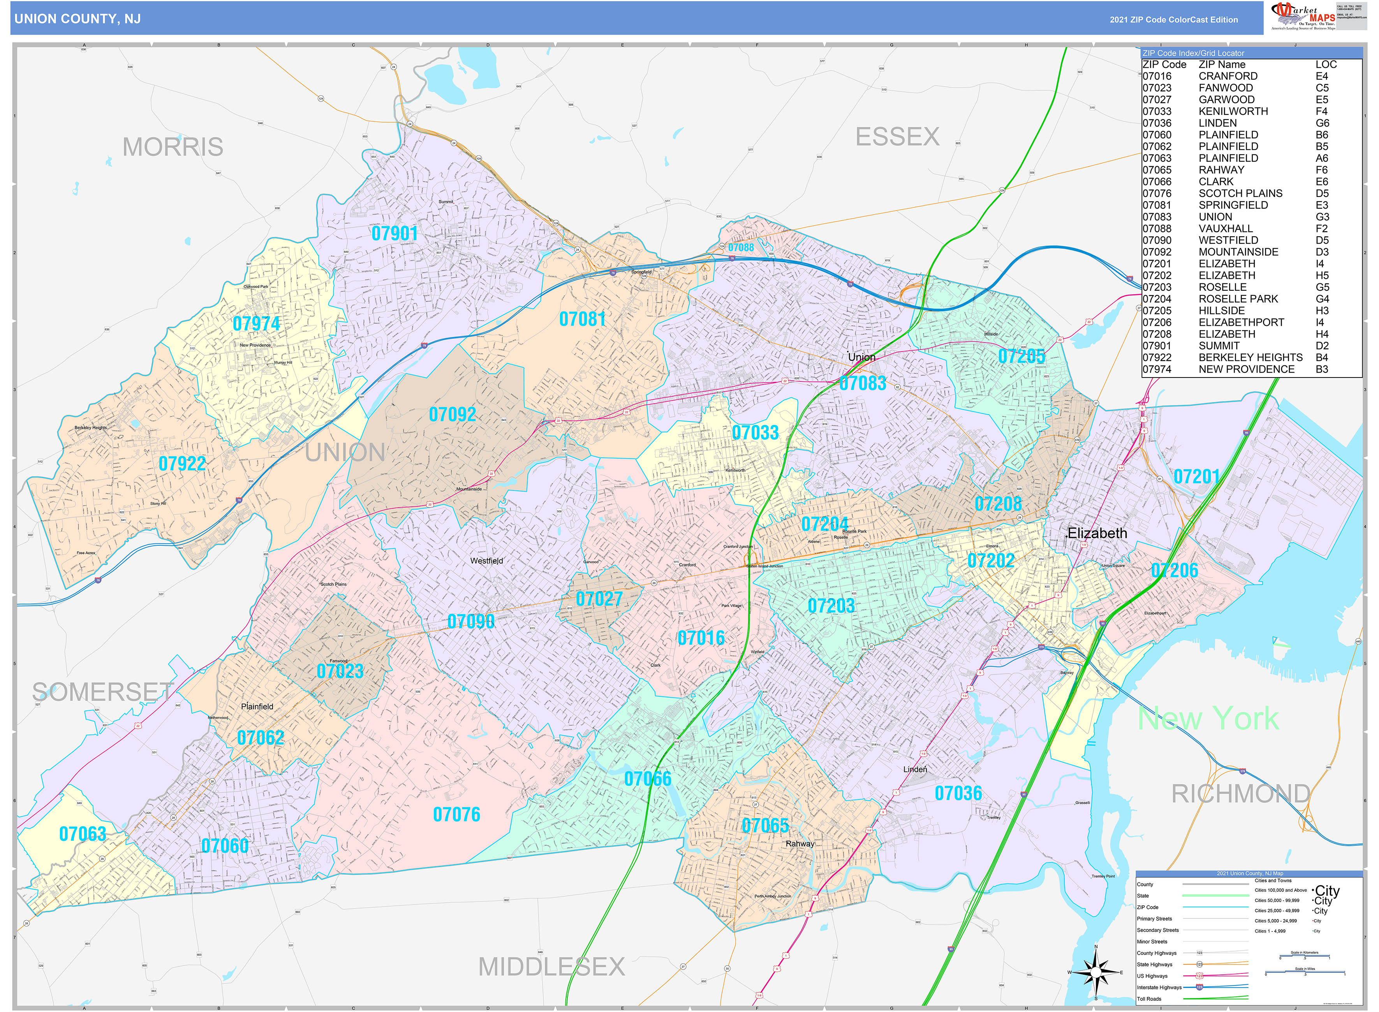Click the large UNION county label

click(345, 453)
